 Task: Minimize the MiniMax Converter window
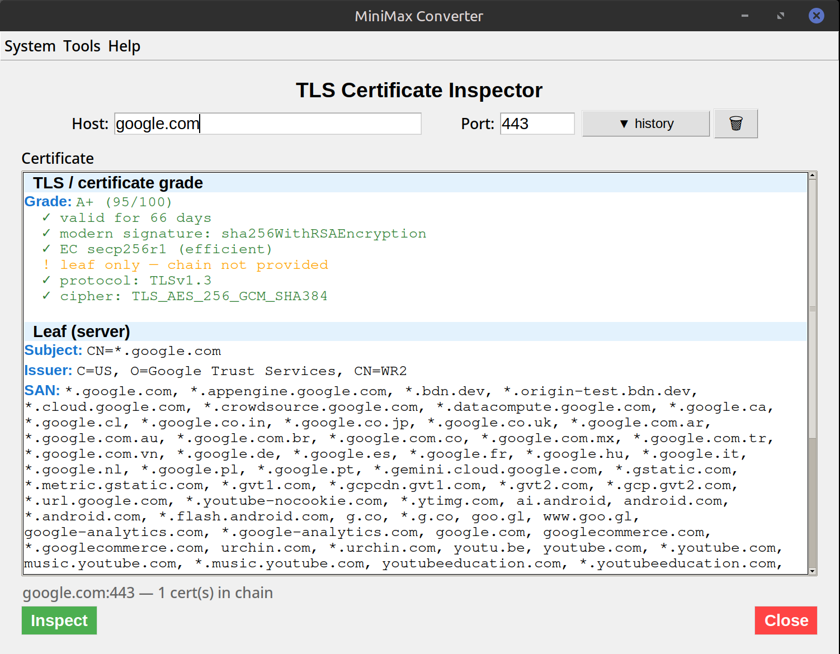[745, 16]
